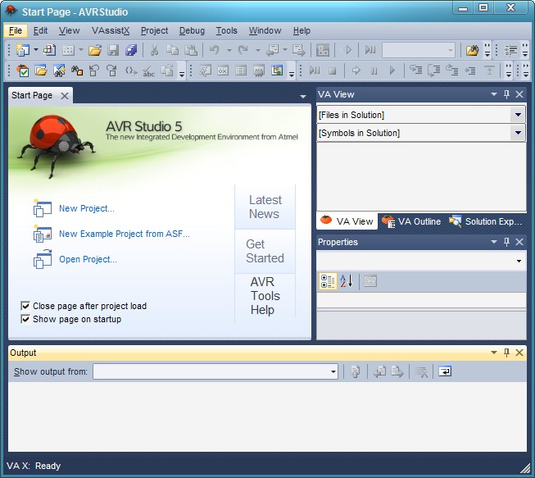Click the Cut scissors icon
Viewport: 535px width, 478px height.
155,50
